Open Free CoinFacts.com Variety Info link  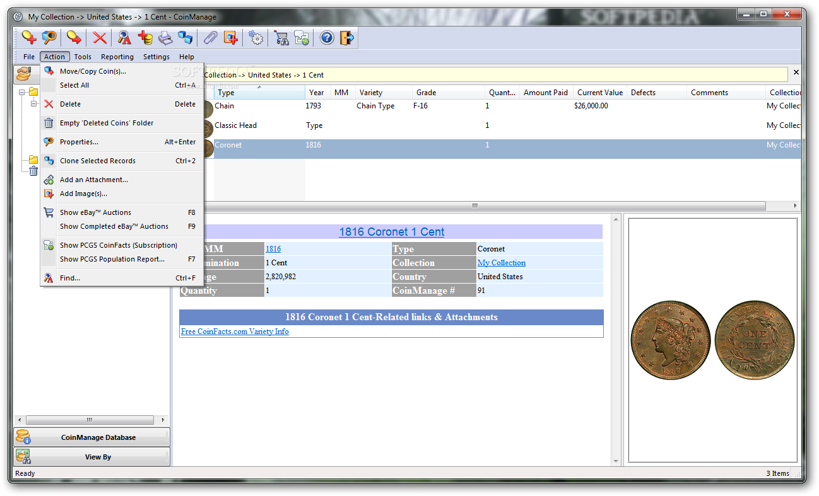click(235, 332)
